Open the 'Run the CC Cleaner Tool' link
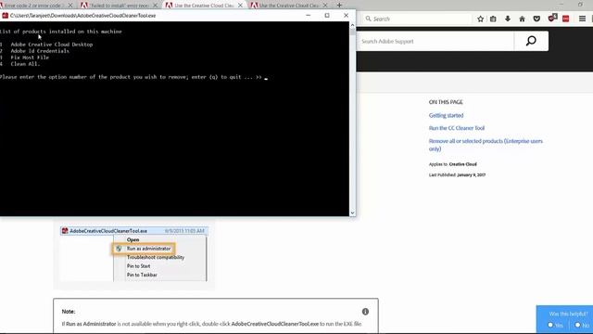 (457, 128)
